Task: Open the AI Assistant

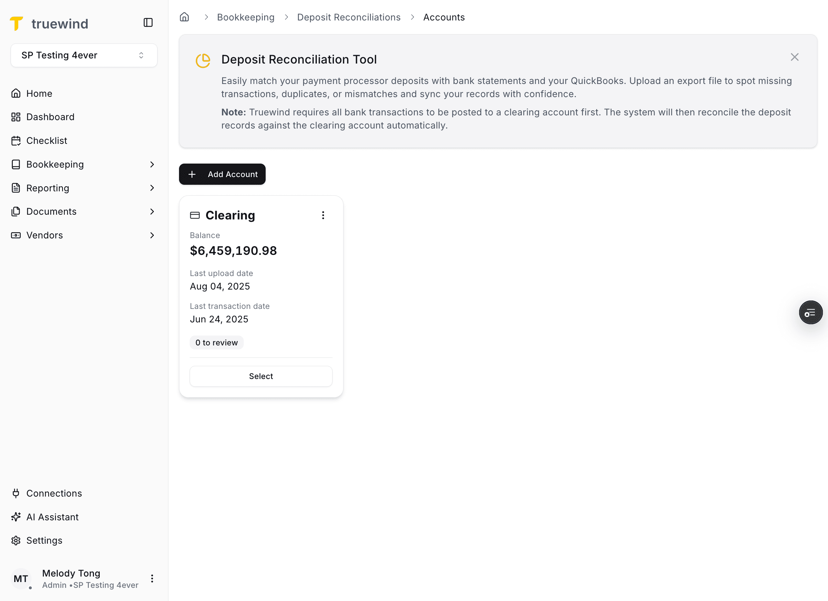Action: (x=52, y=517)
